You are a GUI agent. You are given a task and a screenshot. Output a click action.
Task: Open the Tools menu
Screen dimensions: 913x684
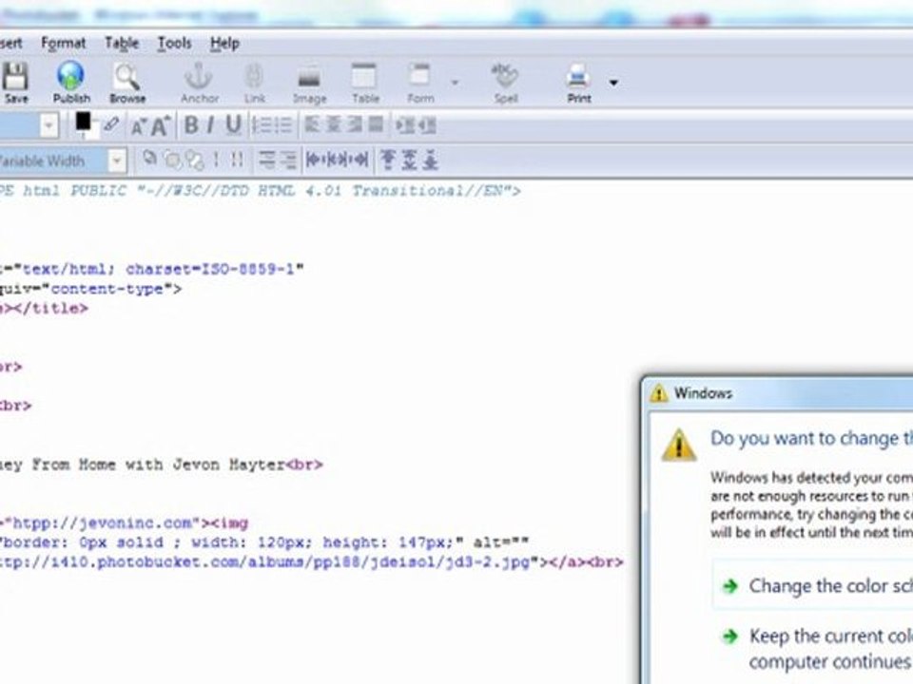174,43
